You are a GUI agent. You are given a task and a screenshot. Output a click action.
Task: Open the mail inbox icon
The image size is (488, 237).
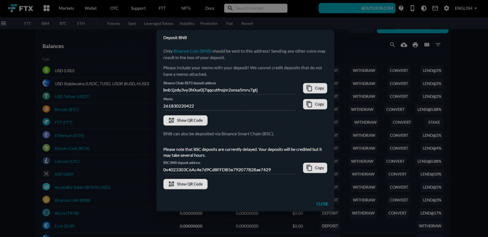pyautogui.click(x=435, y=9)
